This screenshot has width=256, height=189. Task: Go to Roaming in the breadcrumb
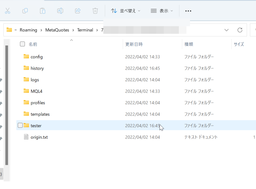28,30
